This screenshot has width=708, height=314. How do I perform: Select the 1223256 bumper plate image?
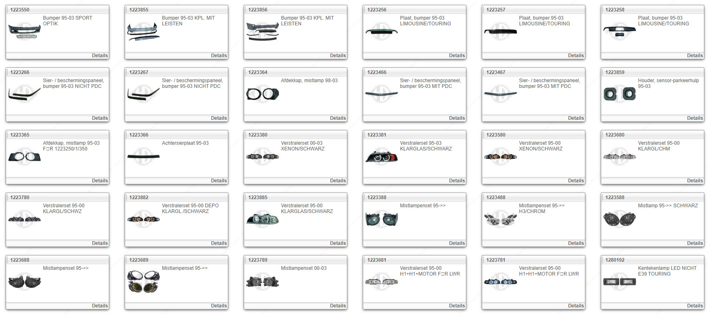[x=382, y=31]
